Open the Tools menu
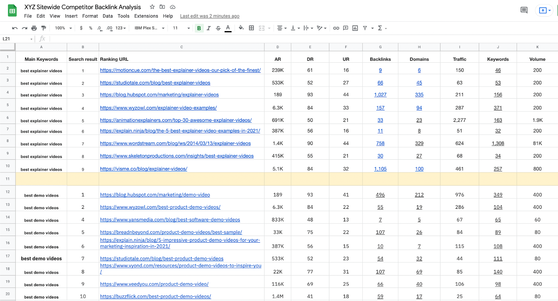This screenshot has width=558, height=301. click(123, 16)
